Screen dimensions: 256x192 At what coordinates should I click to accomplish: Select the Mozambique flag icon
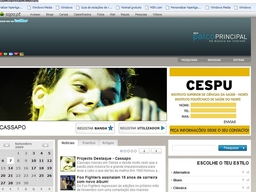click(x=22, y=54)
